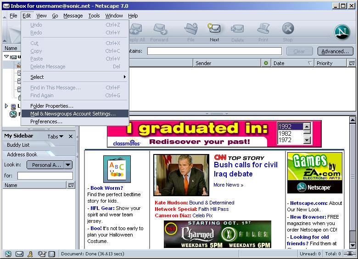
Task: Open the Edit menu
Action: coord(27,16)
